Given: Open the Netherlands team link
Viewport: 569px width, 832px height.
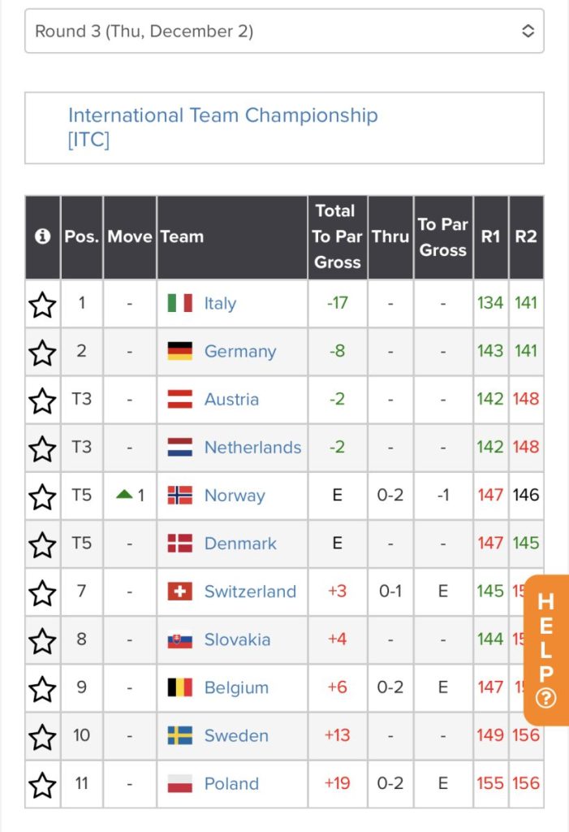Looking at the screenshot, I should 252,448.
